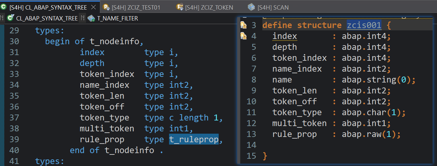Click 'define structure' keywords in the popup
This screenshot has height=166, width=437.
[x=302, y=25]
